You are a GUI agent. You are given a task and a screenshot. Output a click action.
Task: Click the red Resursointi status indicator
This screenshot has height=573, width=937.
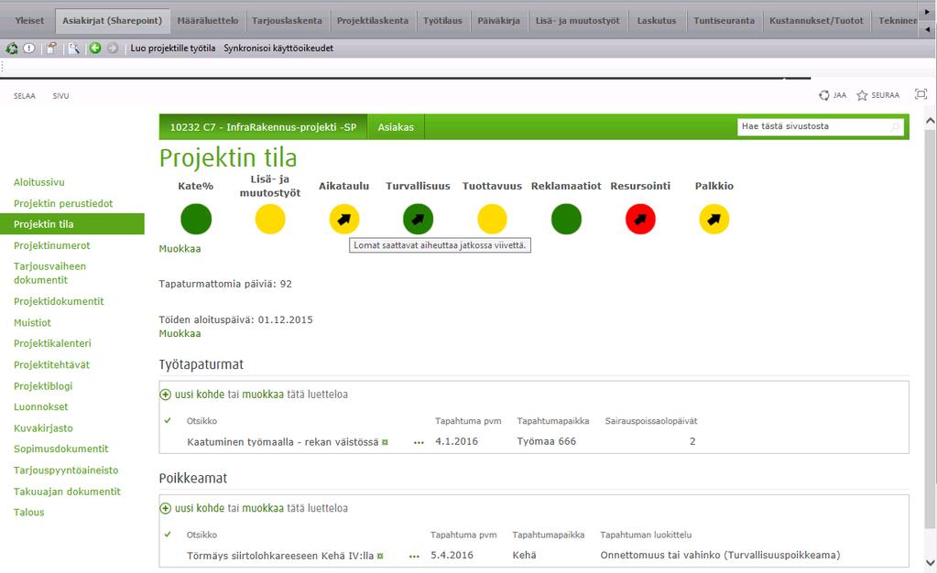tap(640, 220)
